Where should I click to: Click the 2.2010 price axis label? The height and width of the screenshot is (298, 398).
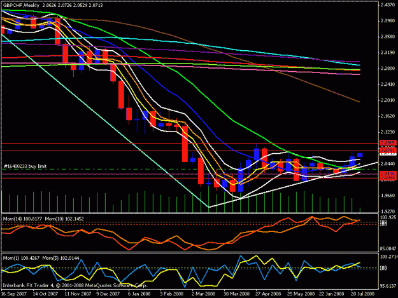coord(388,100)
